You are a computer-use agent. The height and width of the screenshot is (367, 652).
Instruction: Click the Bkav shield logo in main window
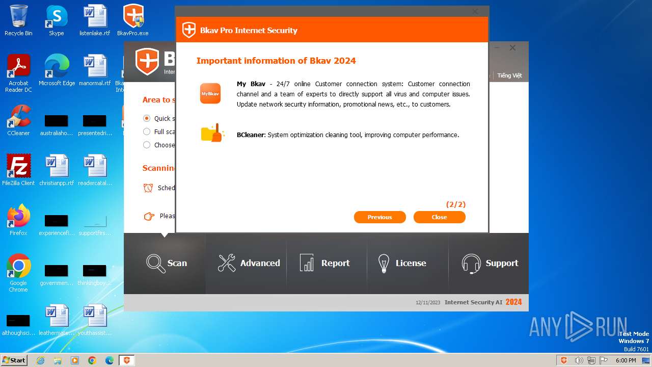pyautogui.click(x=147, y=62)
